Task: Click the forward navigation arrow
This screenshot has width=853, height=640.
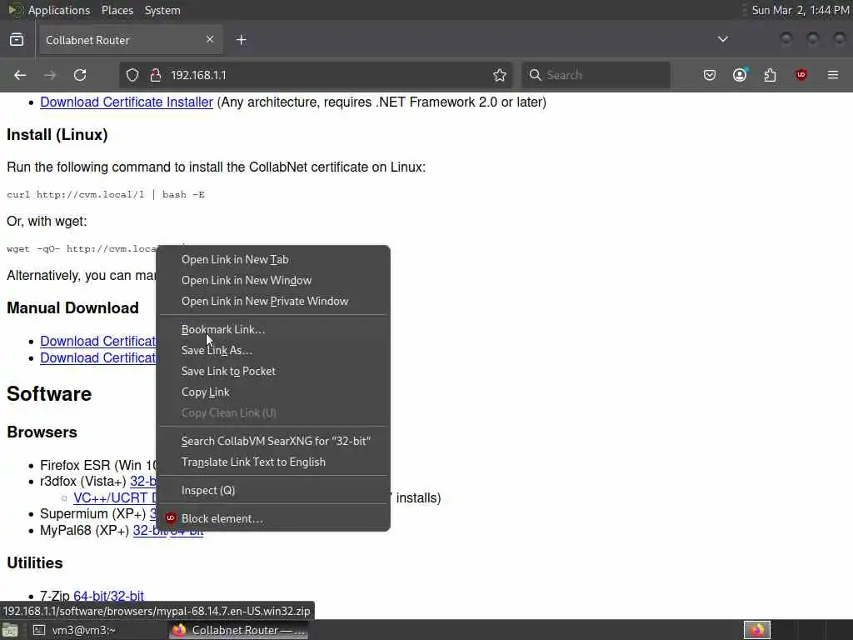Action: 50,75
